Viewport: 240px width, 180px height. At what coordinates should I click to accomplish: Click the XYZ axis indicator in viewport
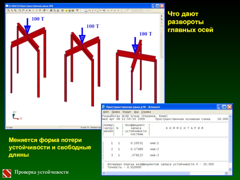(16, 115)
